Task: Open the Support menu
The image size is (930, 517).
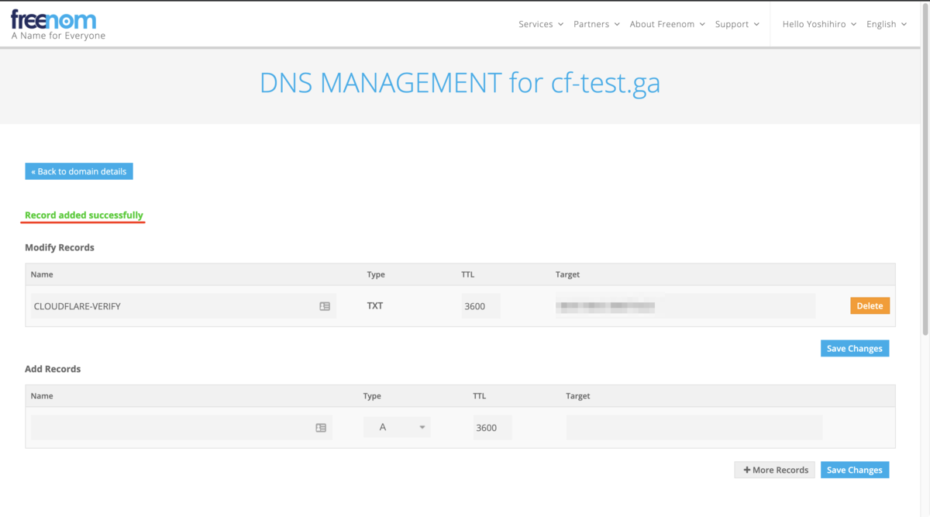Action: (737, 24)
